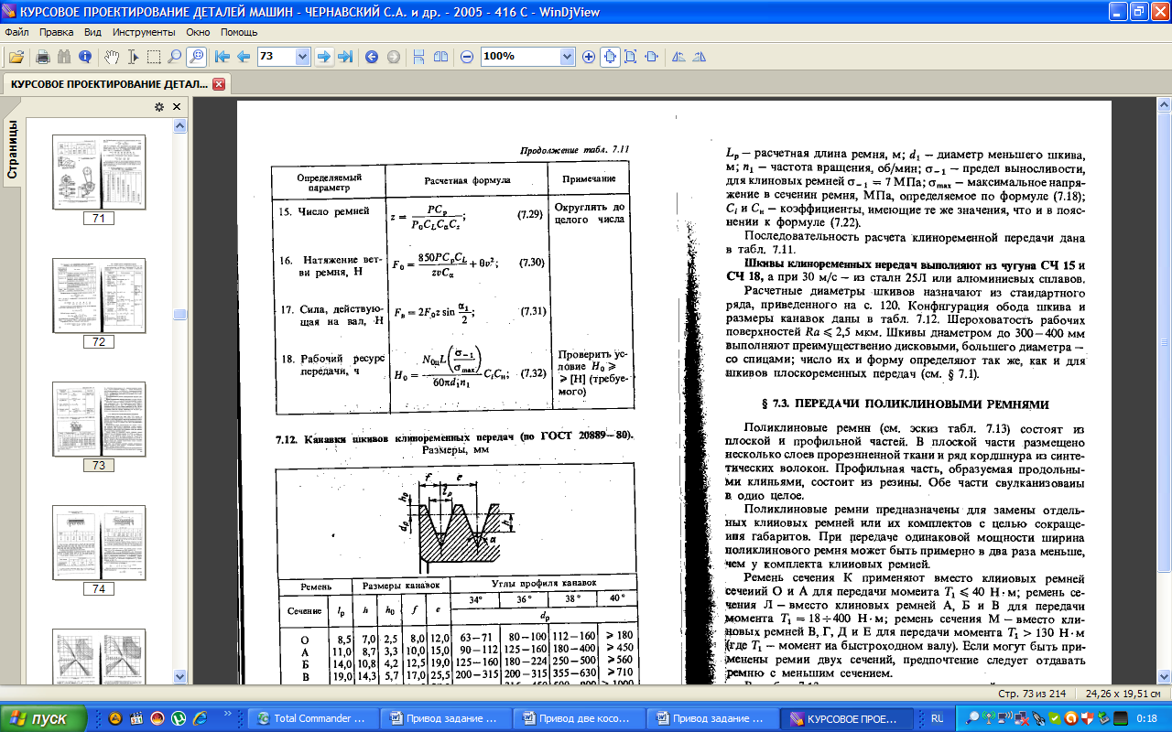Image resolution: width=1172 pixels, height=732 pixels.
Task: Go to the first page
Action: tap(222, 57)
